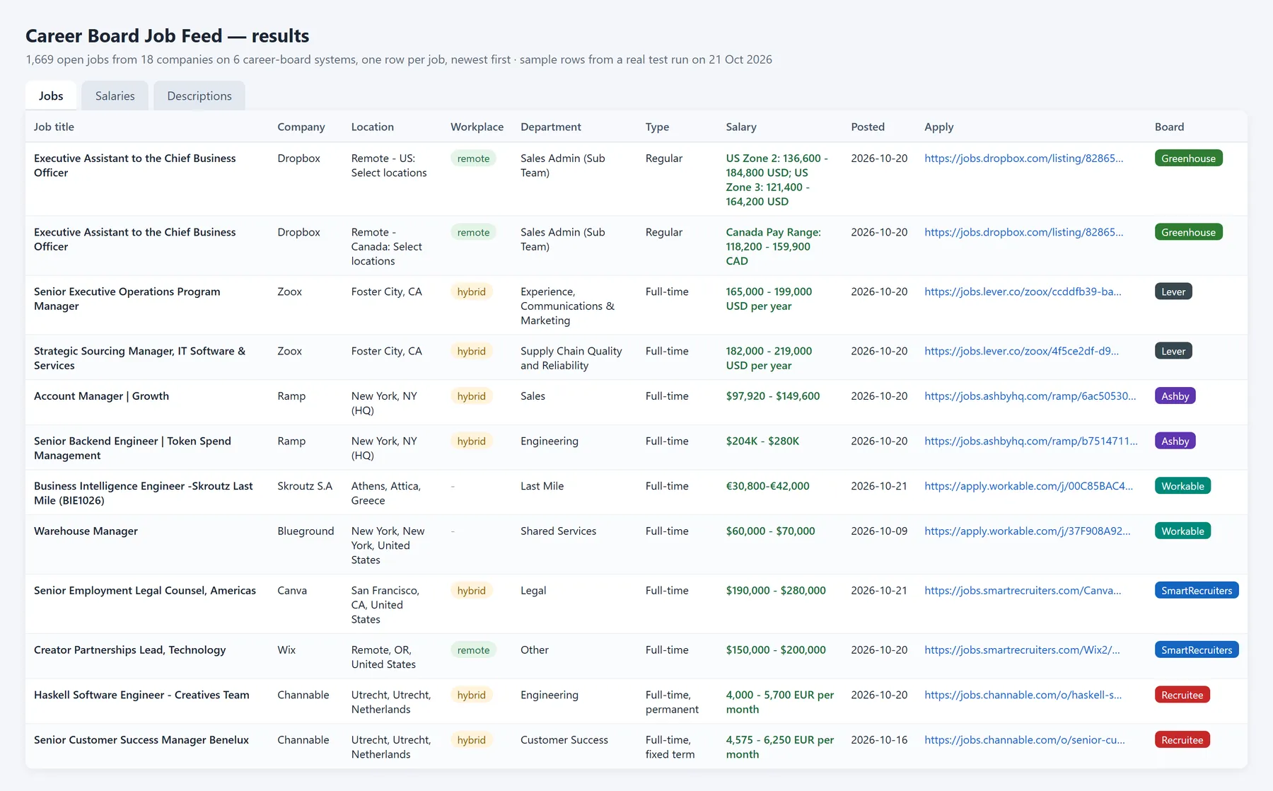This screenshot has height=791, width=1273.
Task: Select Haskell Software Engineer - Creatives Team title
Action: [141, 695]
